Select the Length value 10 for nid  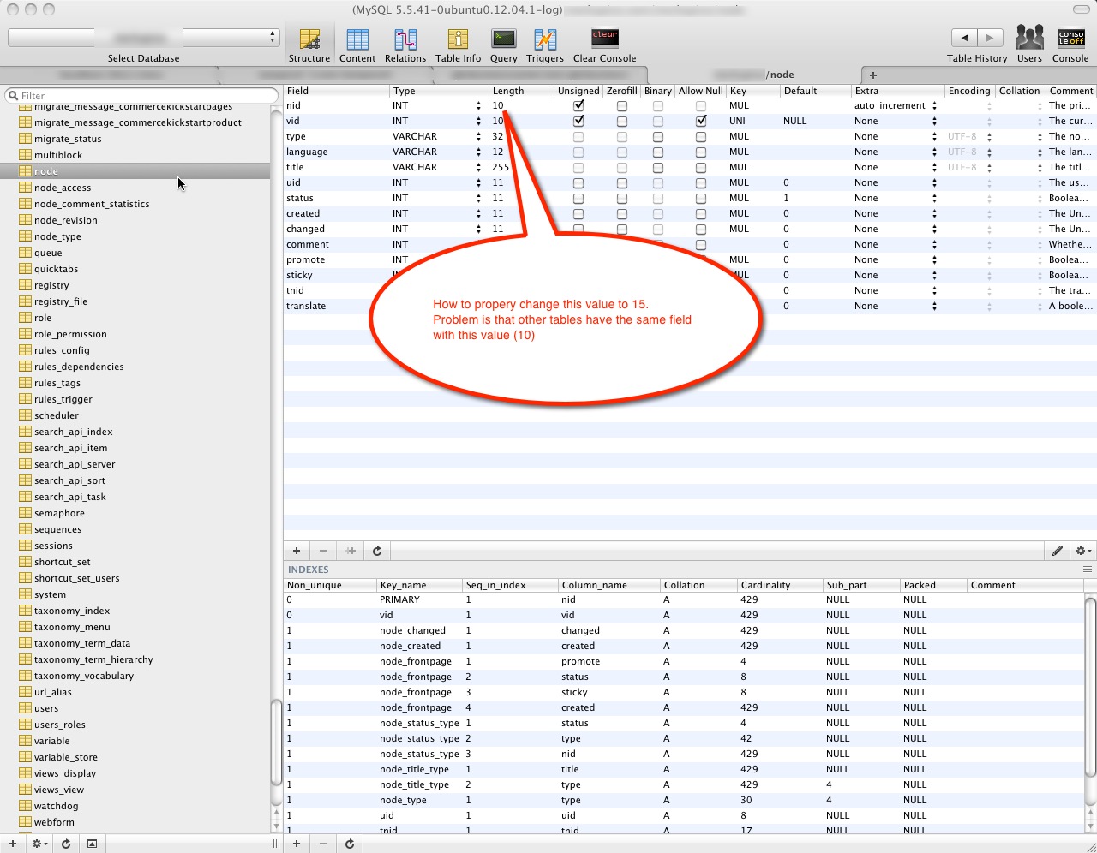[498, 106]
